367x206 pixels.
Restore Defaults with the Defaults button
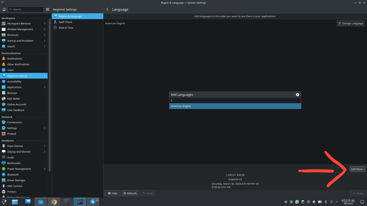pyautogui.click(x=130, y=193)
